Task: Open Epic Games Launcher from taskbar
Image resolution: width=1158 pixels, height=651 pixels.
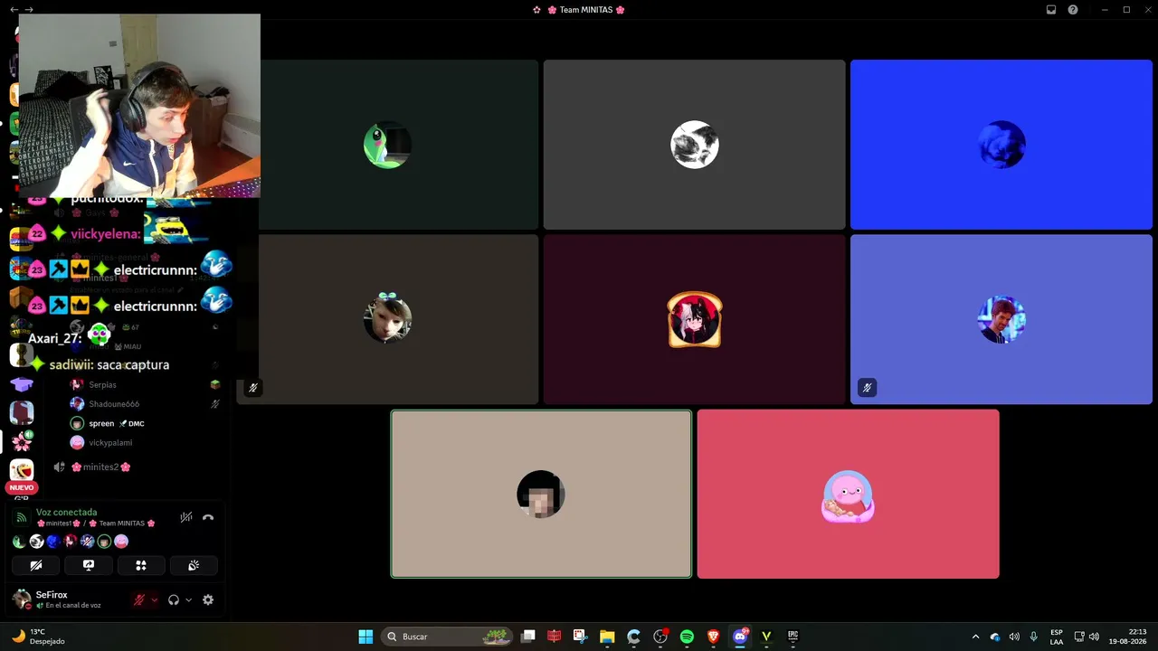Action: (793, 637)
